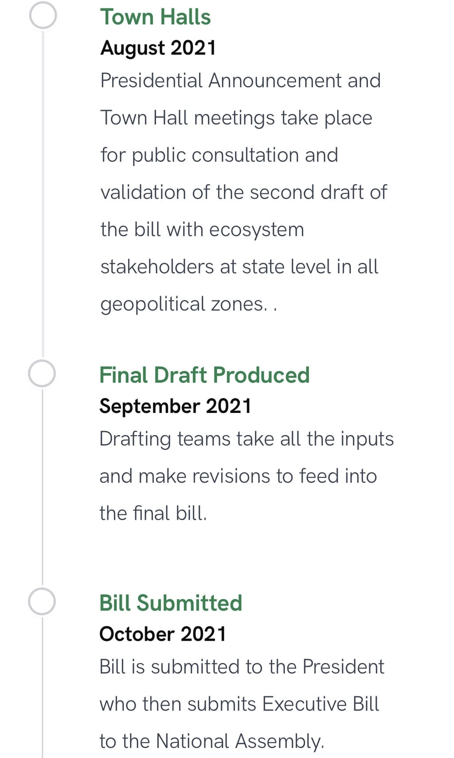Click the Bill Submitted timeline circle marker
Image resolution: width=454 pixels, height=758 pixels.
coord(42,602)
